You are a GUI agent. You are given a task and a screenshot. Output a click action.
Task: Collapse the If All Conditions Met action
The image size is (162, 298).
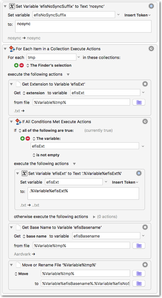coord(11,122)
